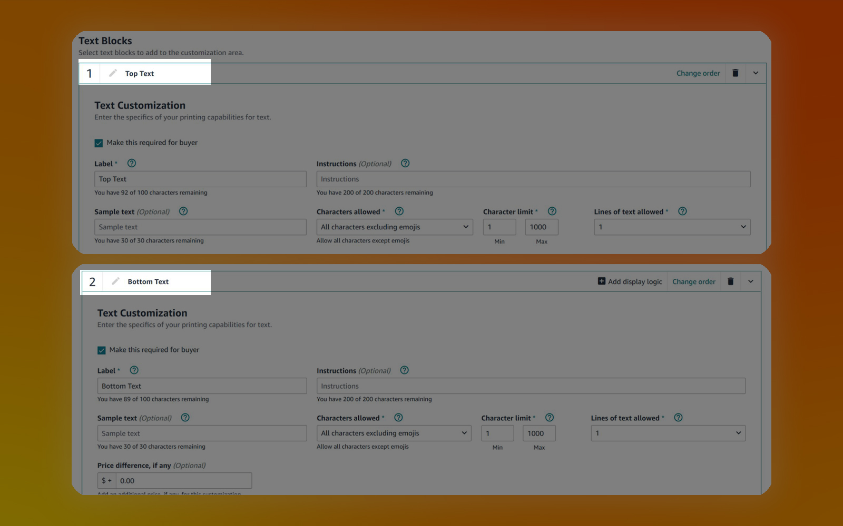This screenshot has width=843, height=526.
Task: Click Add display logic button
Action: (630, 281)
